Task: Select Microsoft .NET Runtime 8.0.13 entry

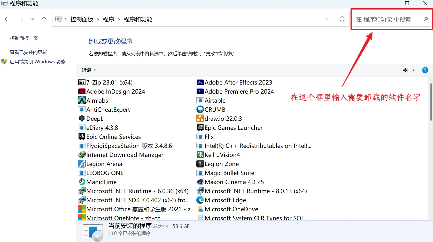Action: click(x=256, y=191)
